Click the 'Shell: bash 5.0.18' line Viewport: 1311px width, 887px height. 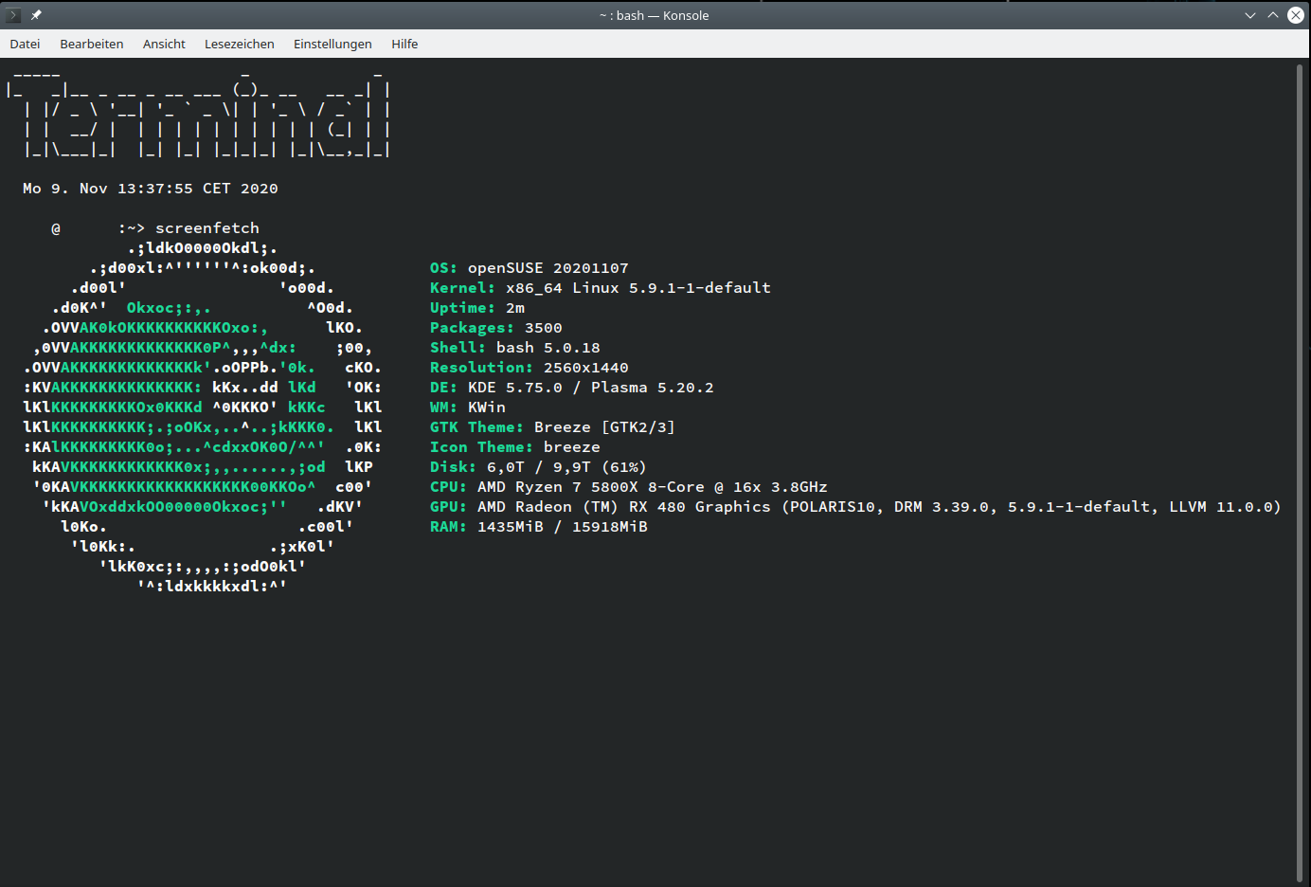pyautogui.click(x=515, y=348)
